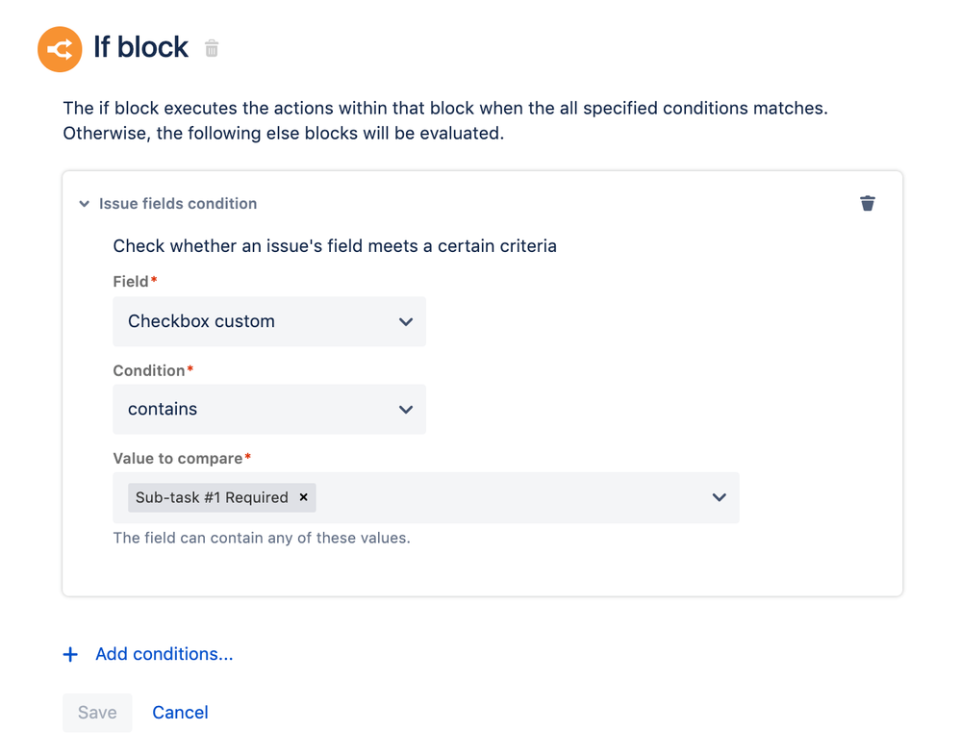Click the orange branch icon beside If block
This screenshot has width=961, height=756.
[60, 48]
